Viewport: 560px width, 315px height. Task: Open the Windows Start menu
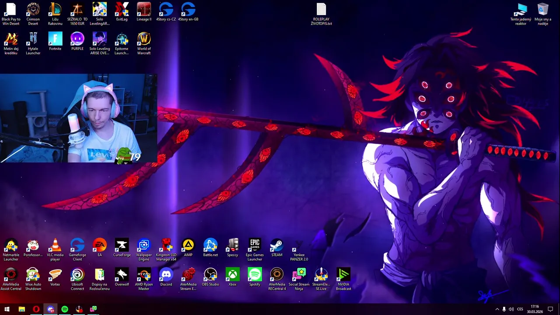[7, 309]
